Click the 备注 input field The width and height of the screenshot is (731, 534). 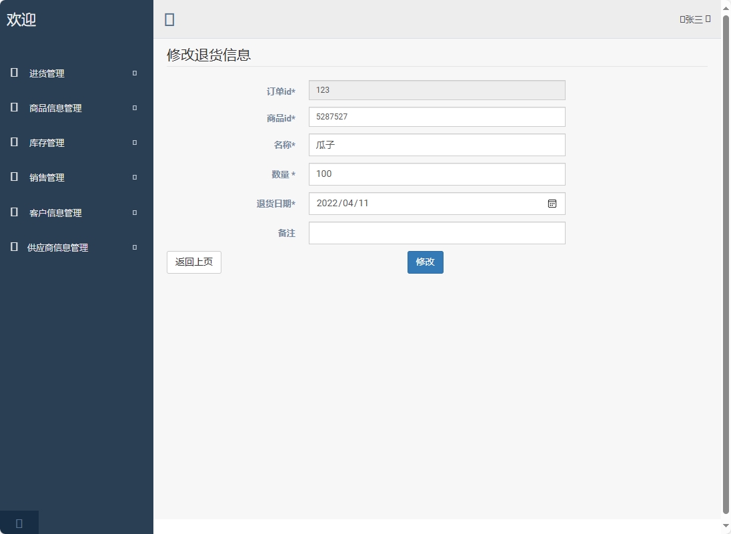pos(437,233)
